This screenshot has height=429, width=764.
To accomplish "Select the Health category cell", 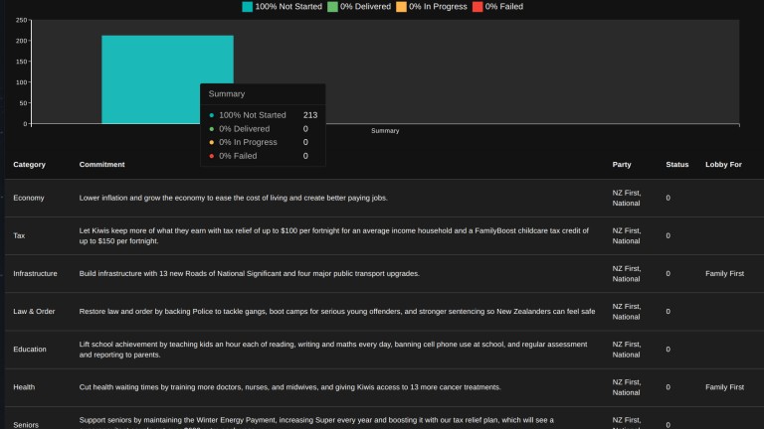I will 24,387.
